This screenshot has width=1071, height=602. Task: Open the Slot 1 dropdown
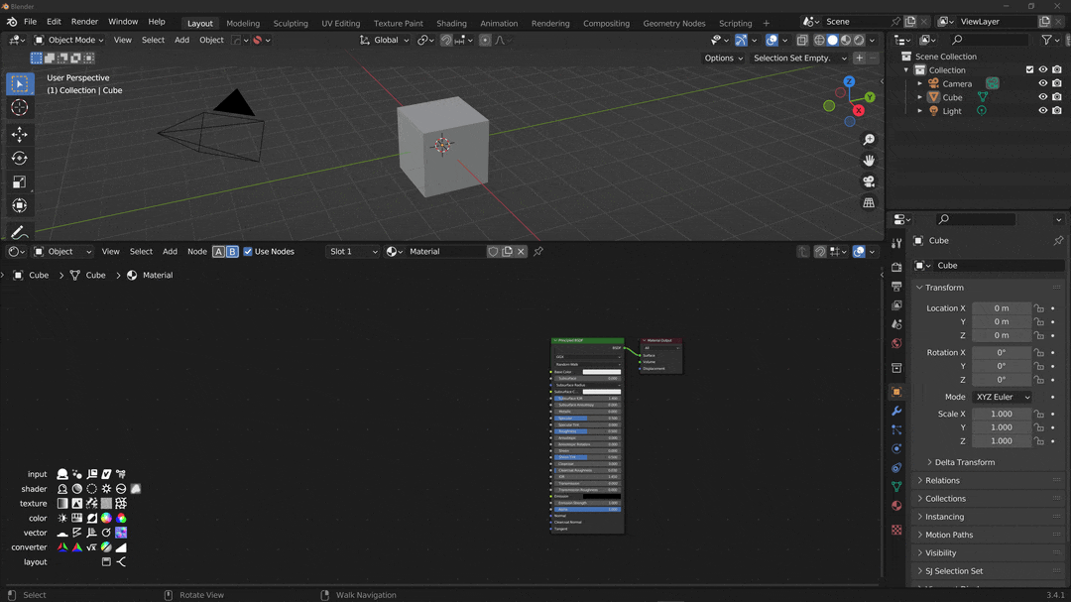pos(352,252)
